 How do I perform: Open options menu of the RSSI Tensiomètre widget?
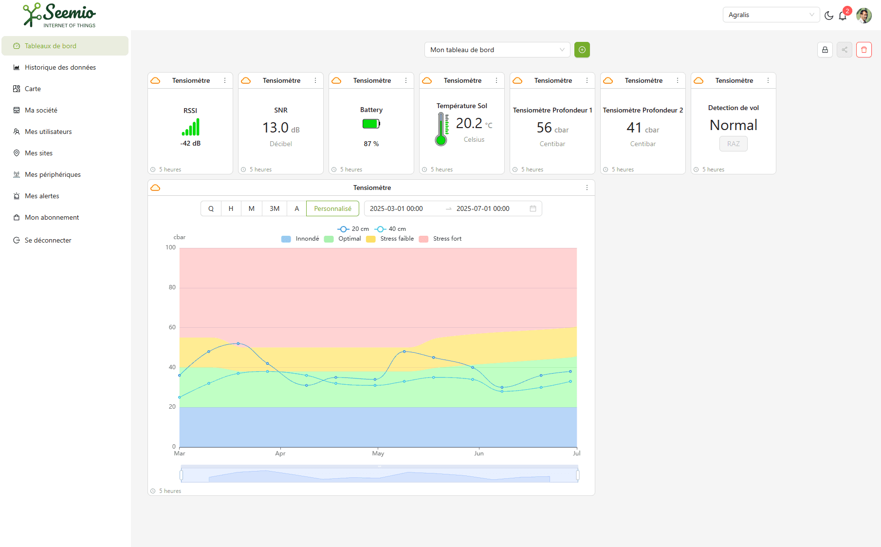pos(224,80)
